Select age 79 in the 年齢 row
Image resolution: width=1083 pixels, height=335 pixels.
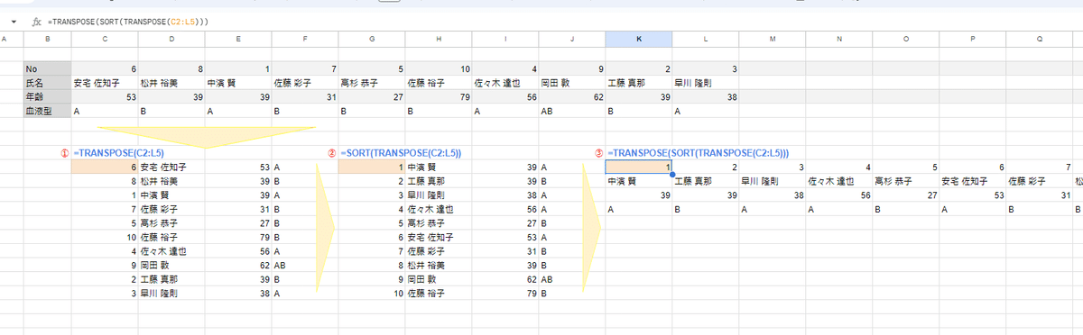439,95
